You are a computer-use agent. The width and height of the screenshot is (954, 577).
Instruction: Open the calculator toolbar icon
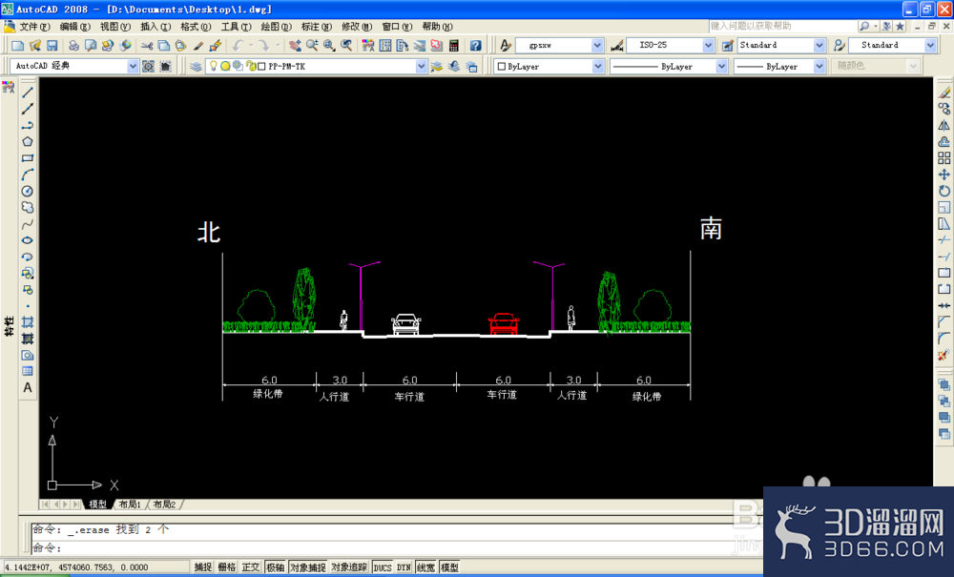click(x=454, y=46)
